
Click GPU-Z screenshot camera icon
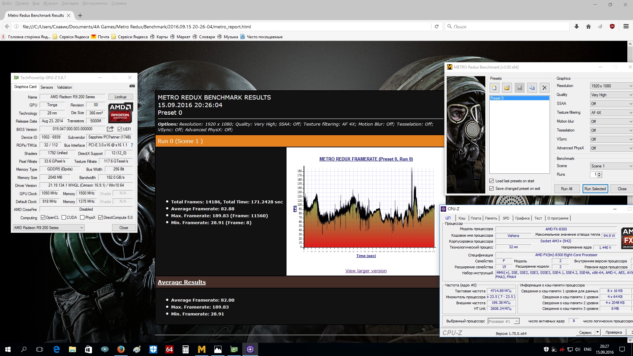pos(132,86)
